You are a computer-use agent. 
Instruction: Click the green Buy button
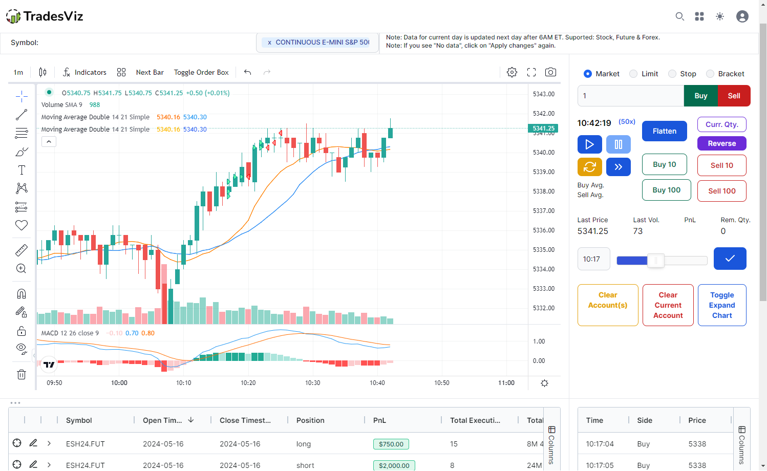701,96
